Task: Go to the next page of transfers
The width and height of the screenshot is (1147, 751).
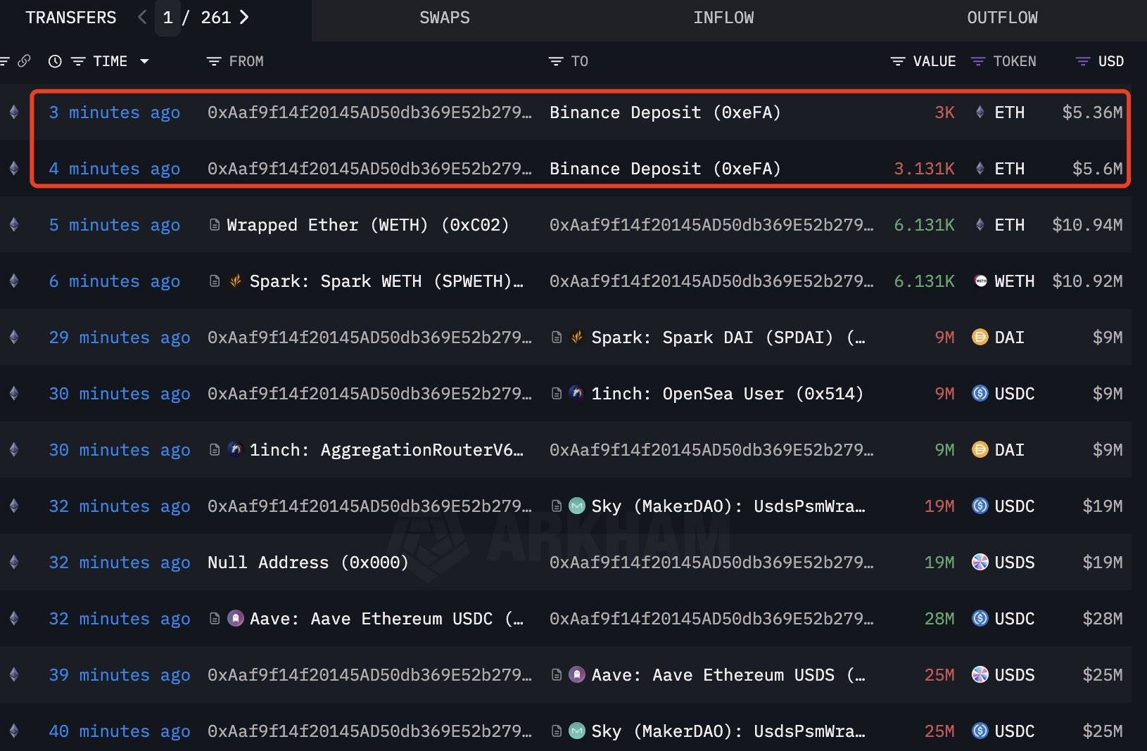Action: tap(244, 18)
